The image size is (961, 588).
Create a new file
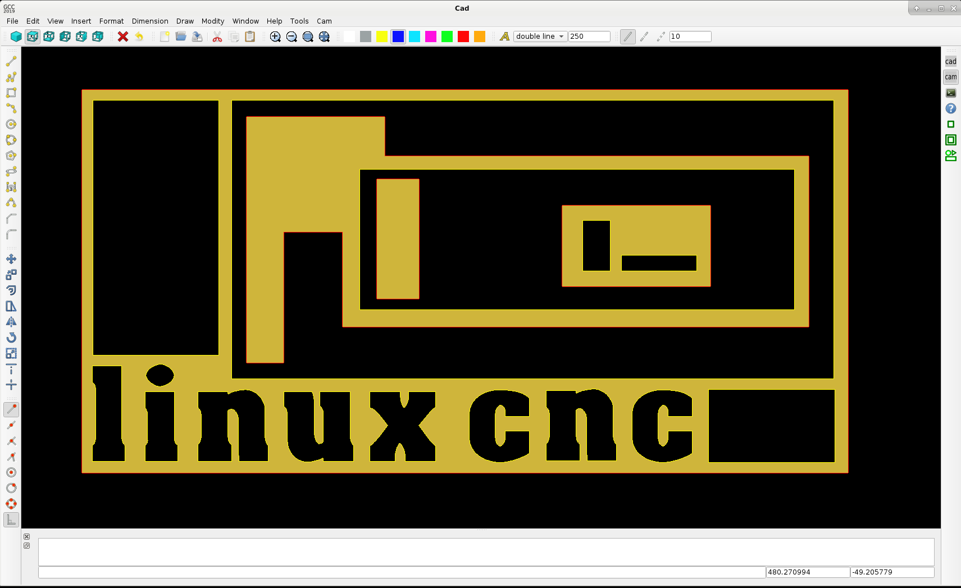(165, 37)
